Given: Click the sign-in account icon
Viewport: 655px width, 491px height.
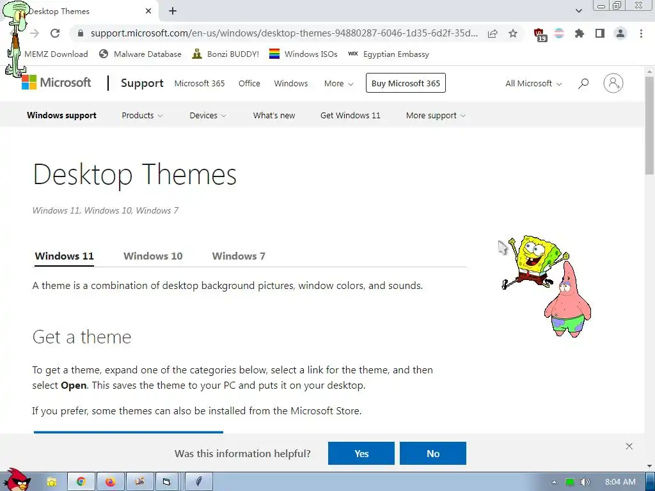Looking at the screenshot, I should point(613,83).
